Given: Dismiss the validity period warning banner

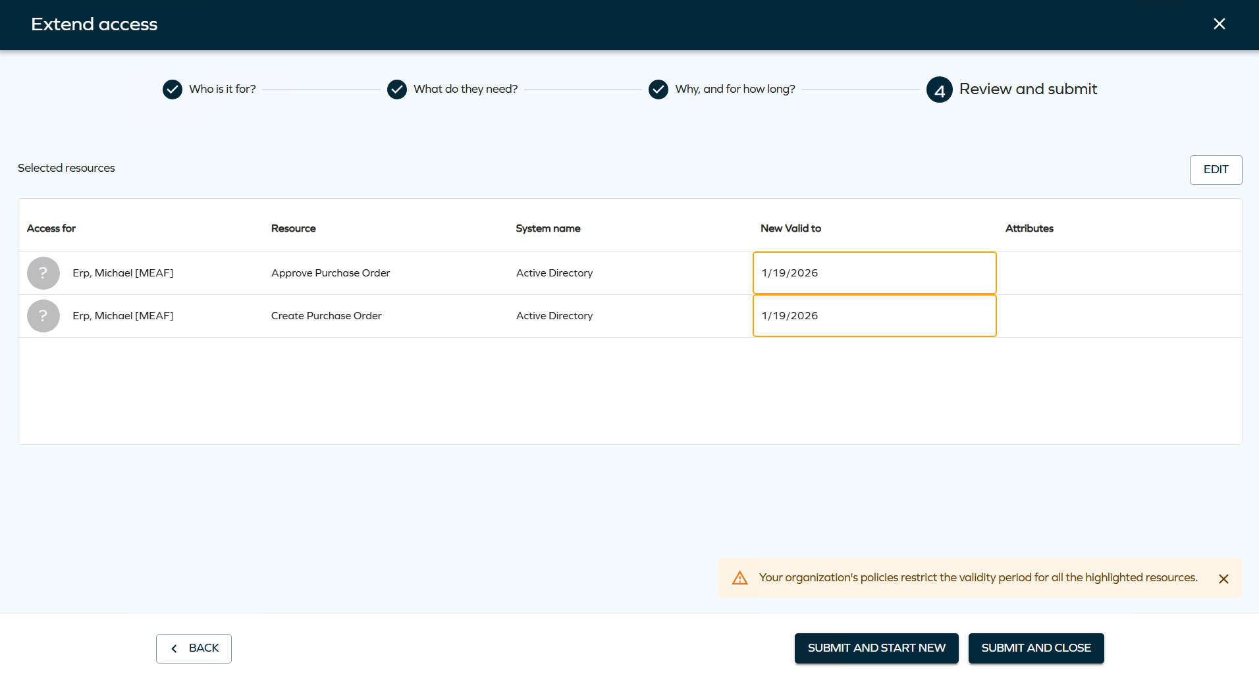Looking at the screenshot, I should click(x=1224, y=579).
